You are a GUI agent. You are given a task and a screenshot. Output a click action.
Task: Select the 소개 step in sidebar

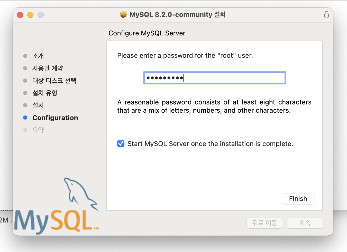pyautogui.click(x=38, y=56)
